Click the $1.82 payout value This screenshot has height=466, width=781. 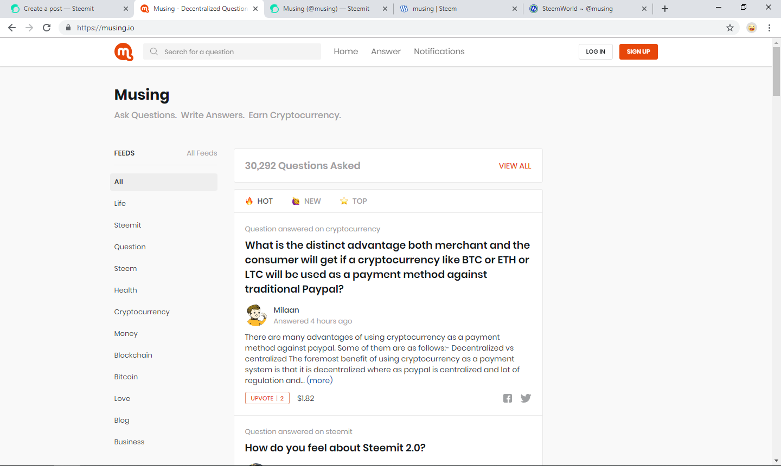306,398
